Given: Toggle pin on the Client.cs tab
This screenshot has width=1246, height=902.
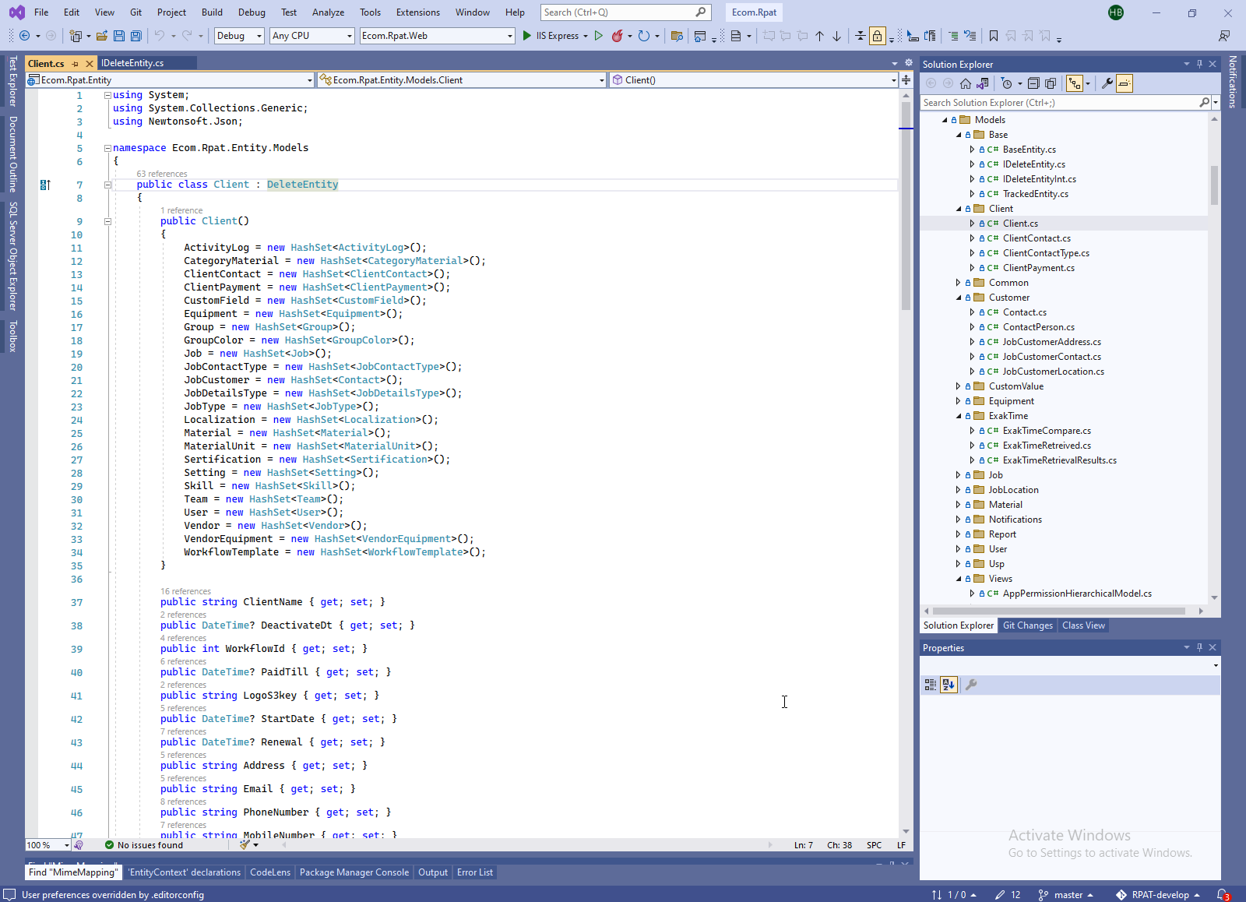Looking at the screenshot, I should 76,64.
